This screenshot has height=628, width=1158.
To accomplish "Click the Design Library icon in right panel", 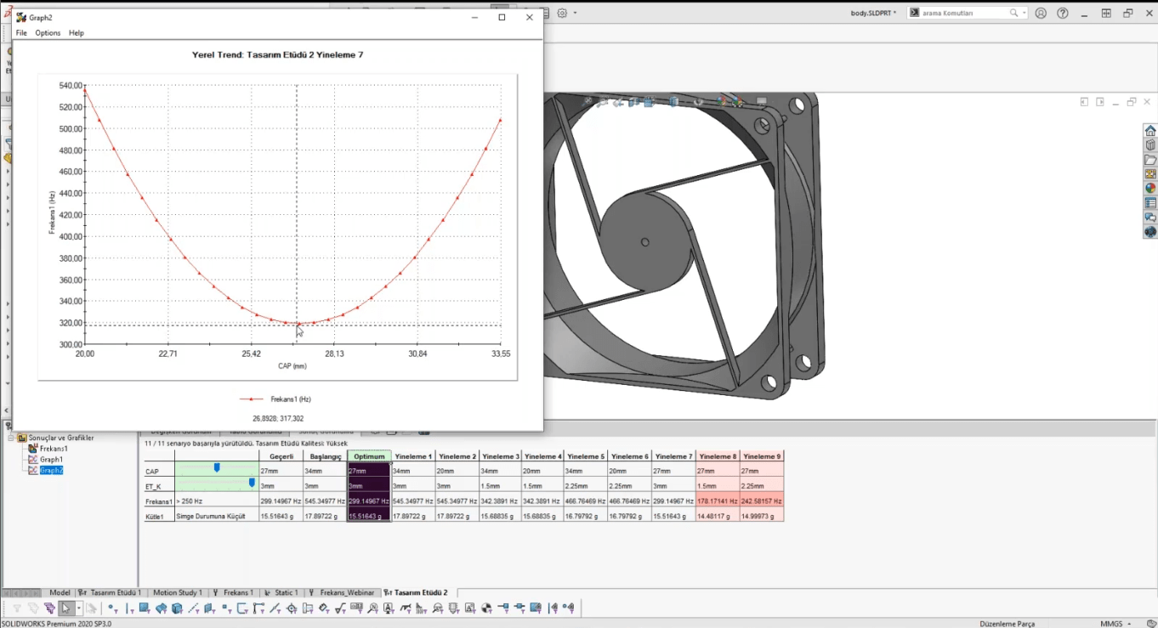I will (x=1149, y=144).
